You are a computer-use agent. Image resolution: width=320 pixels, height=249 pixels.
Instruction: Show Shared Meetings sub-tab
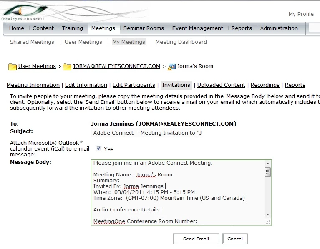(32, 42)
